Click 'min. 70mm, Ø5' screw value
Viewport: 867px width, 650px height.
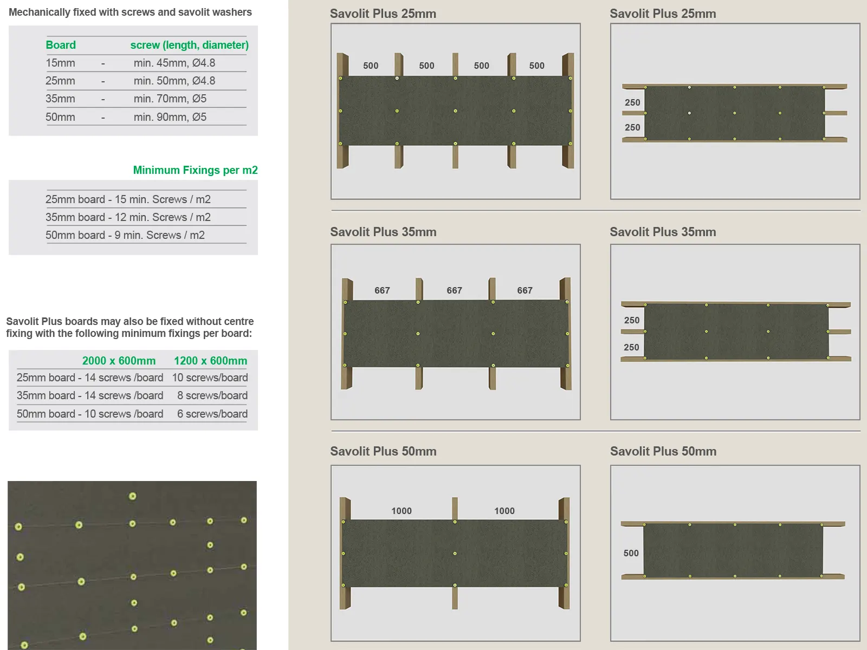click(x=170, y=99)
